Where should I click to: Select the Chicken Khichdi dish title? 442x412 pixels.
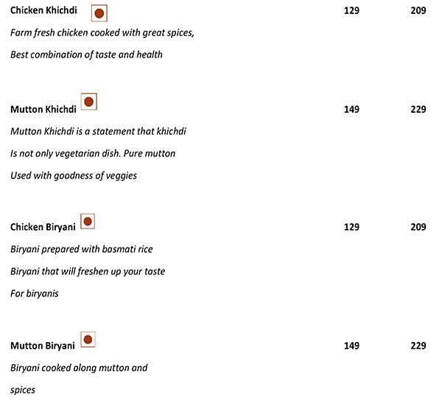coord(43,12)
